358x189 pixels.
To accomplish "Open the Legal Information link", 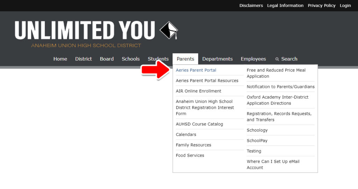I will point(285,6).
